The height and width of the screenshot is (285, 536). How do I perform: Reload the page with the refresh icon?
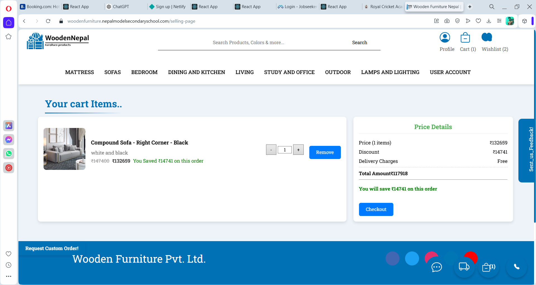pos(48,21)
